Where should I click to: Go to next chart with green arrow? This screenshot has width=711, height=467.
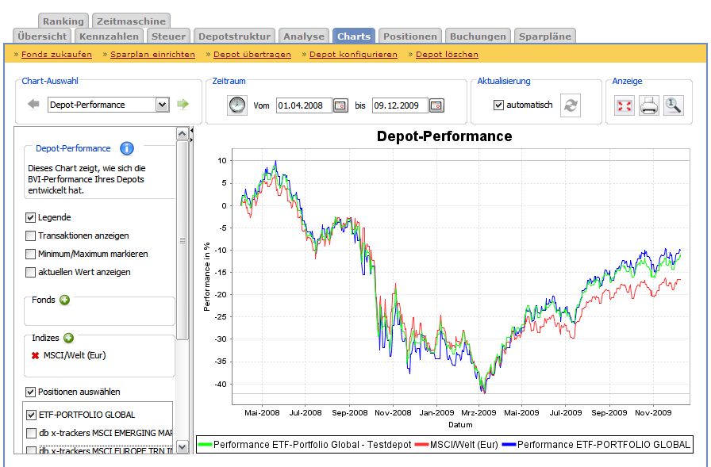[183, 105]
